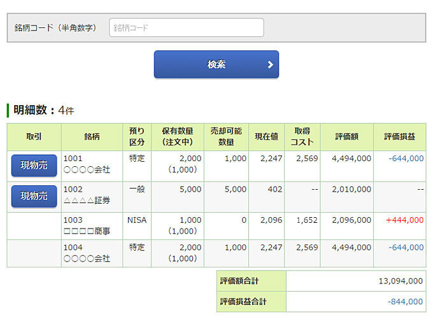This screenshot has width=433, height=326.
Task: Click -644,000 loss in 1004 row
Action: point(406,247)
